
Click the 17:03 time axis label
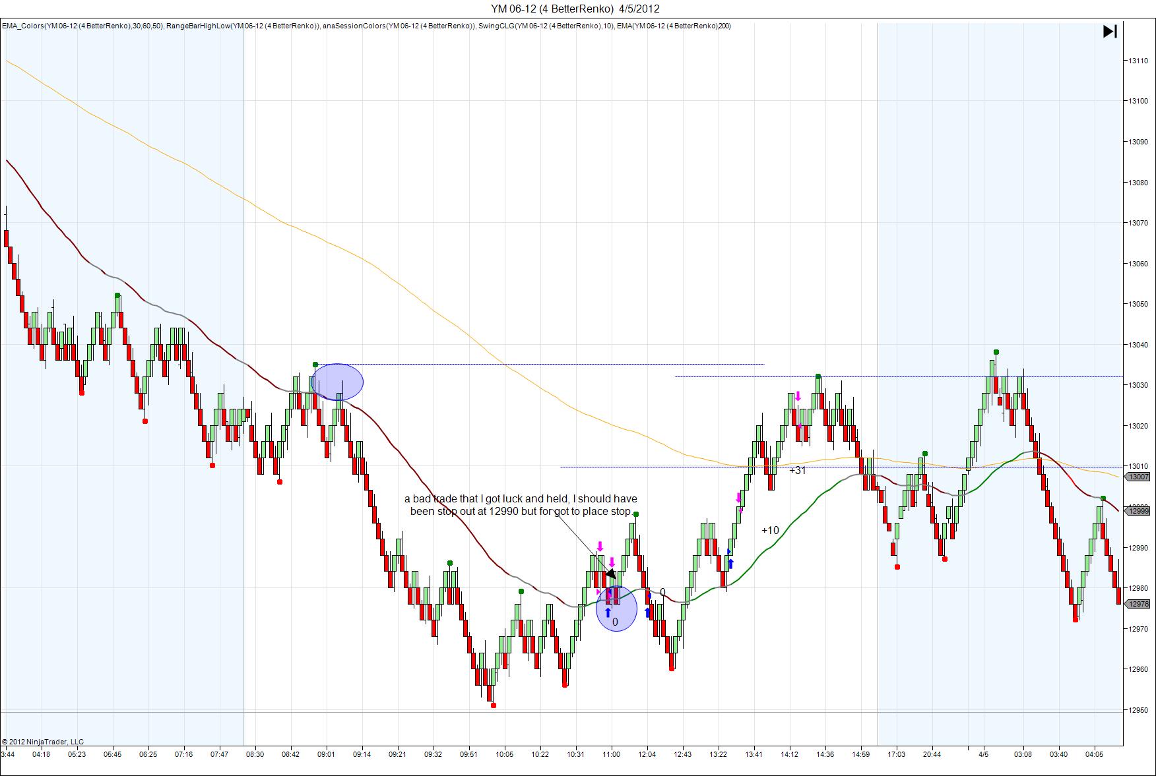(897, 754)
